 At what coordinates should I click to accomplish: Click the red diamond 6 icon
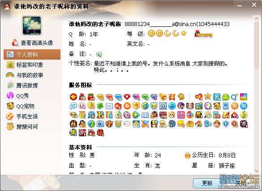[109, 97]
